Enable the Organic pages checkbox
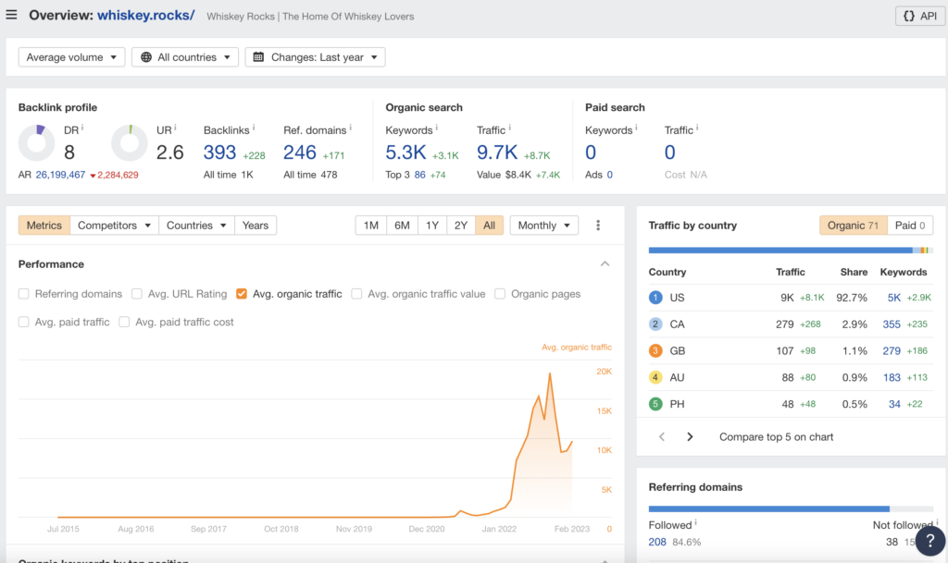Viewport: 948px width, 563px height. tap(500, 294)
